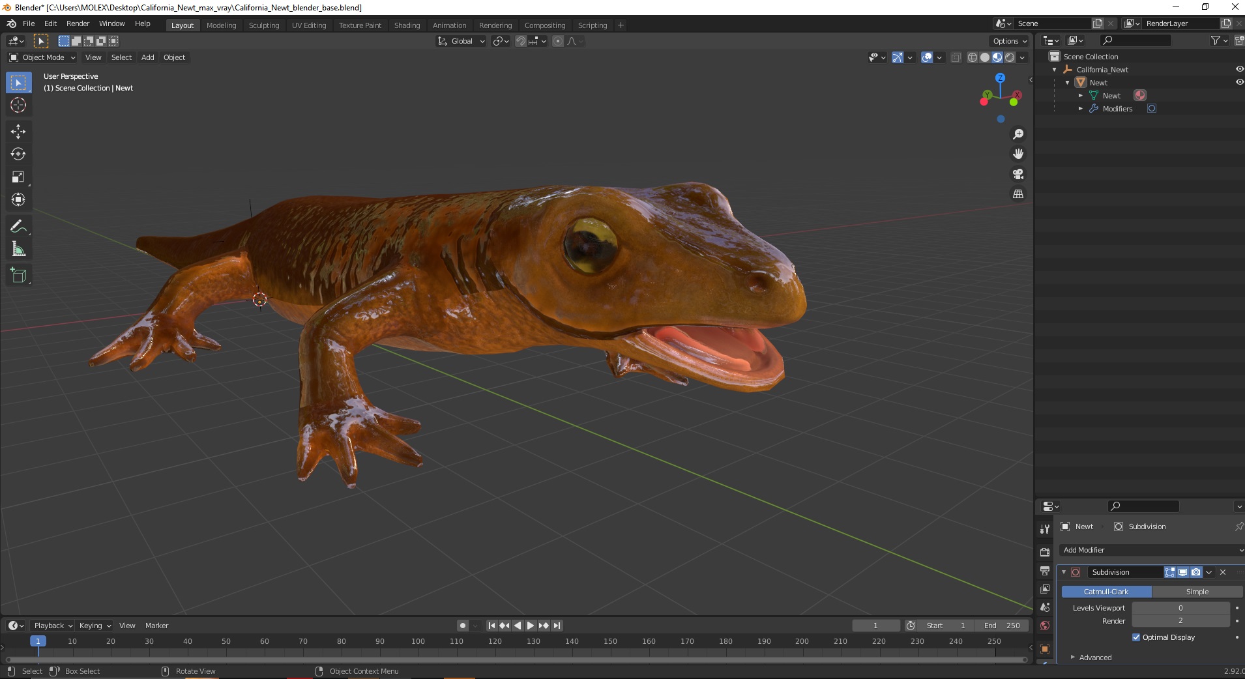This screenshot has height=679, width=1245.
Task: Toggle modifier edit mode display
Action: pos(1170,572)
